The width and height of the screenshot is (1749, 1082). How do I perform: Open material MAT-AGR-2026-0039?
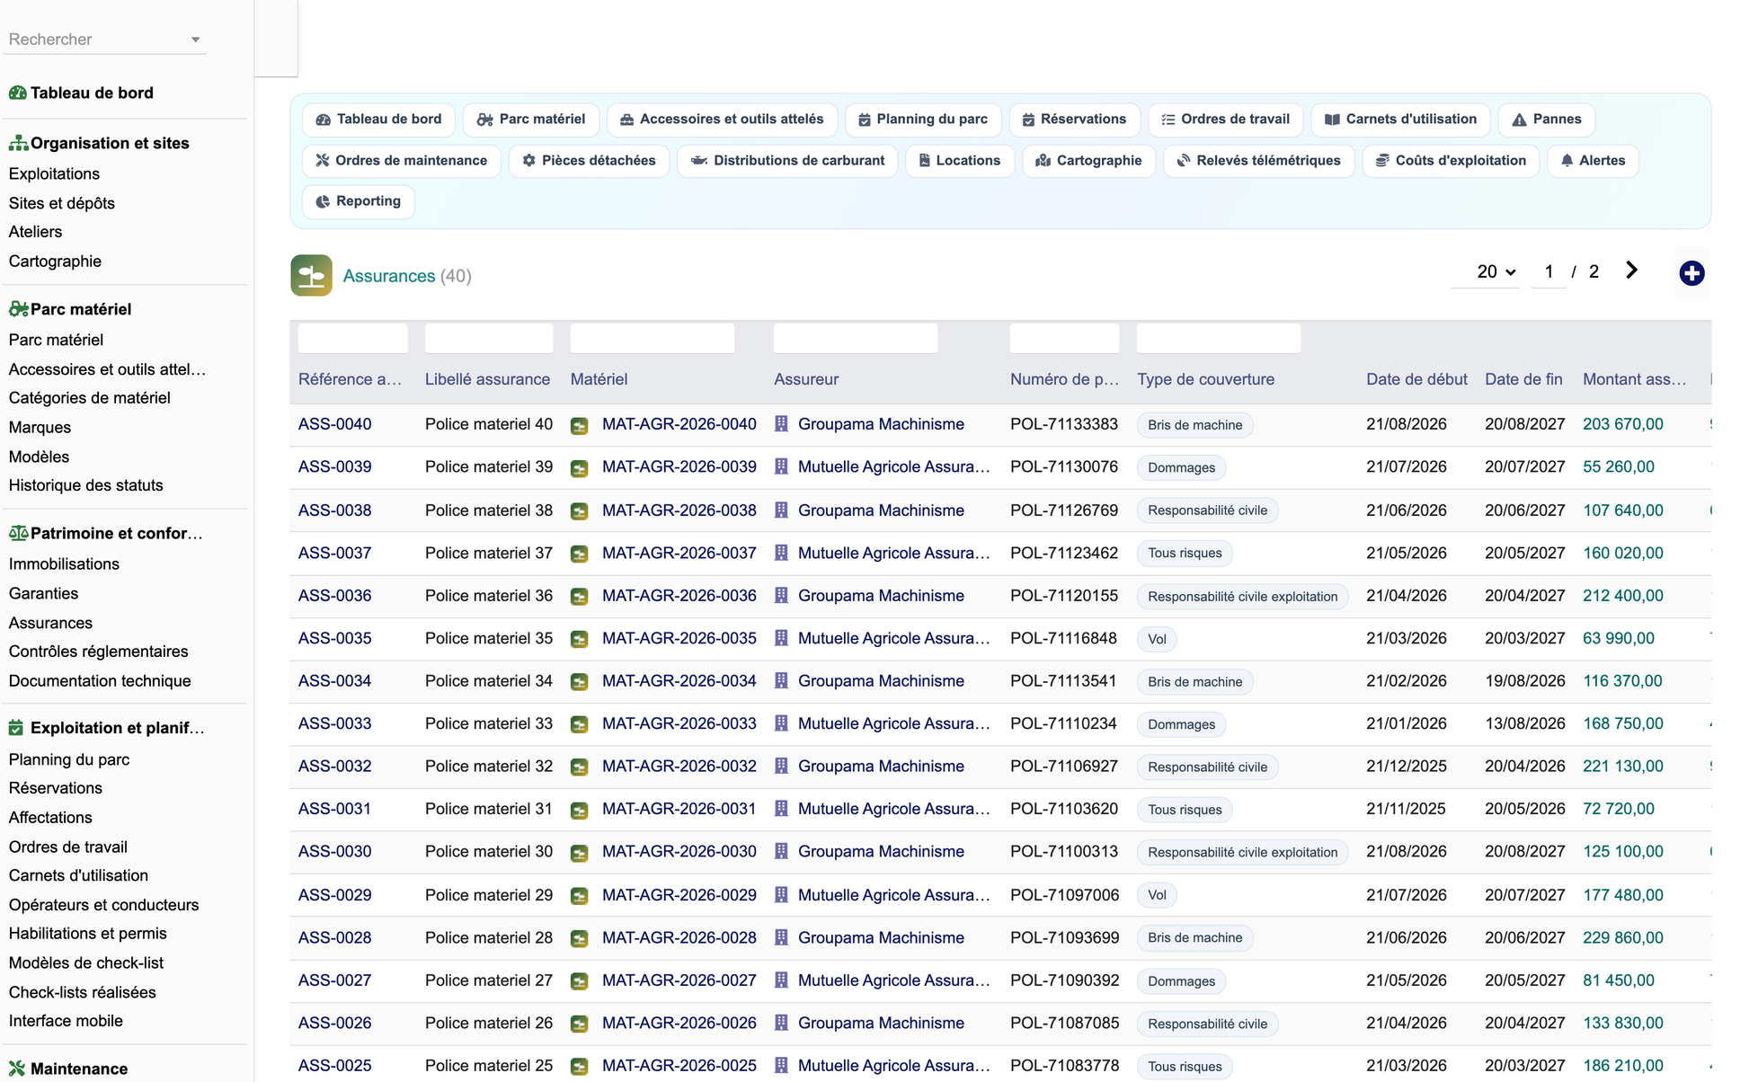[x=679, y=467]
